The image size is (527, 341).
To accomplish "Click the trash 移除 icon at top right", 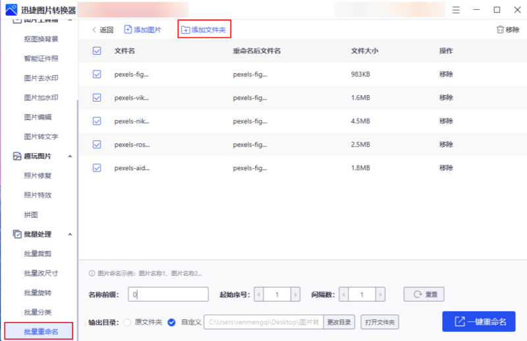I will (x=499, y=30).
